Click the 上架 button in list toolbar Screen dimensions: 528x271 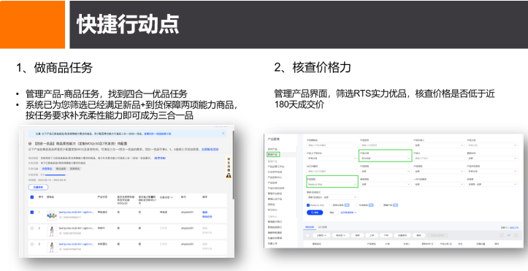(x=372, y=235)
